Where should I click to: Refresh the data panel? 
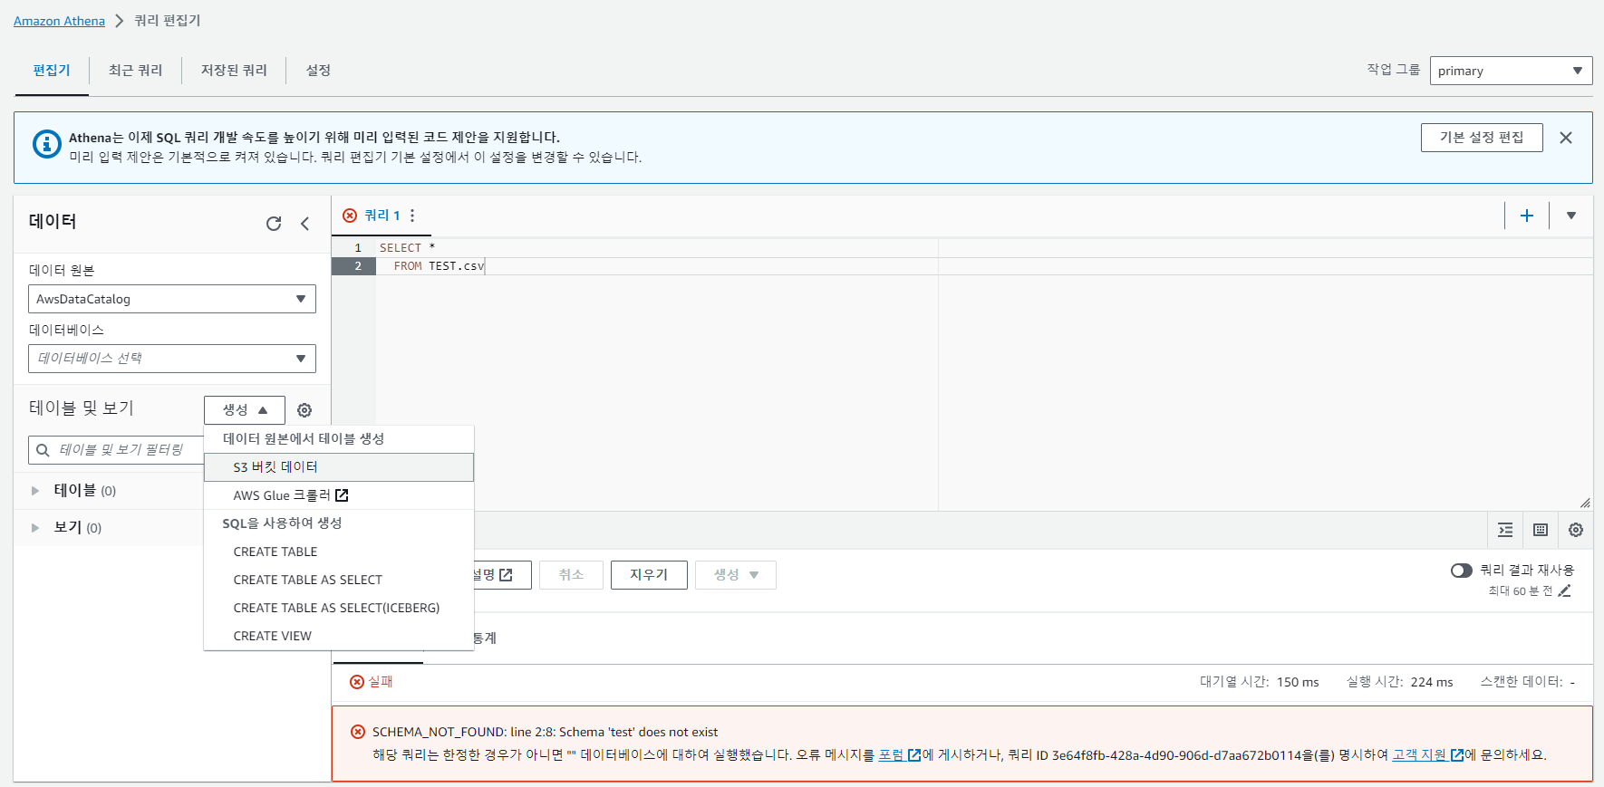[274, 224]
